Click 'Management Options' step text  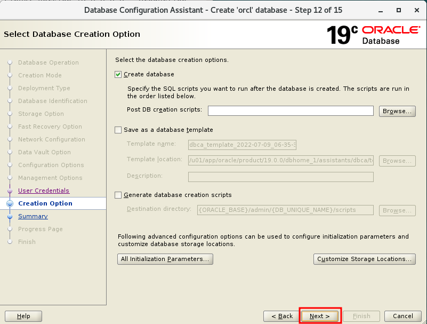tap(50, 178)
